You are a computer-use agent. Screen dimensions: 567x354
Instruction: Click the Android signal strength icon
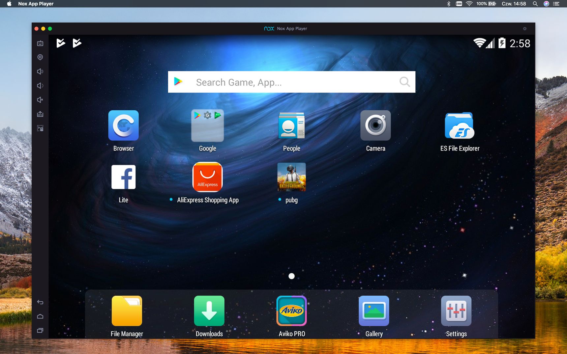(490, 43)
